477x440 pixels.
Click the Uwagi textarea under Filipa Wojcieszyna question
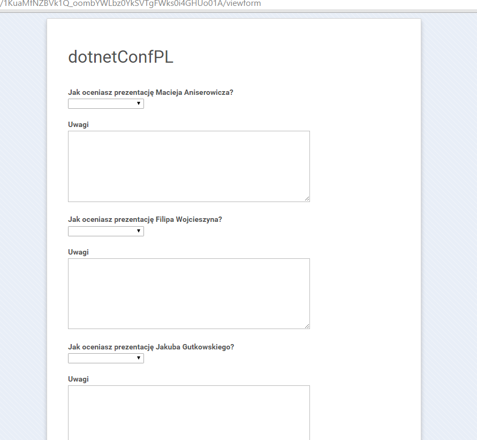click(189, 294)
